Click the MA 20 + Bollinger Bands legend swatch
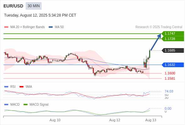 pos(6,27)
